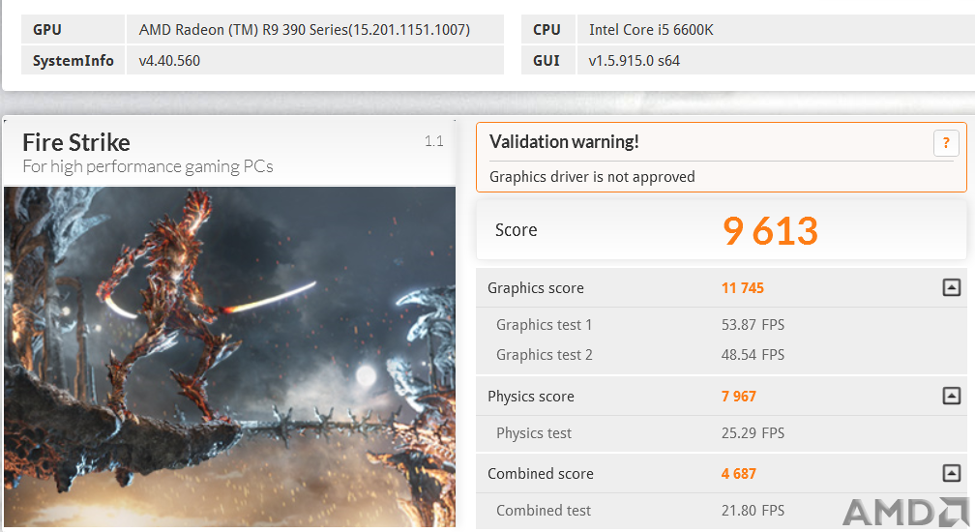The image size is (975, 532).
Task: Select Physics test result 25.29 FPS
Action: 753,432
